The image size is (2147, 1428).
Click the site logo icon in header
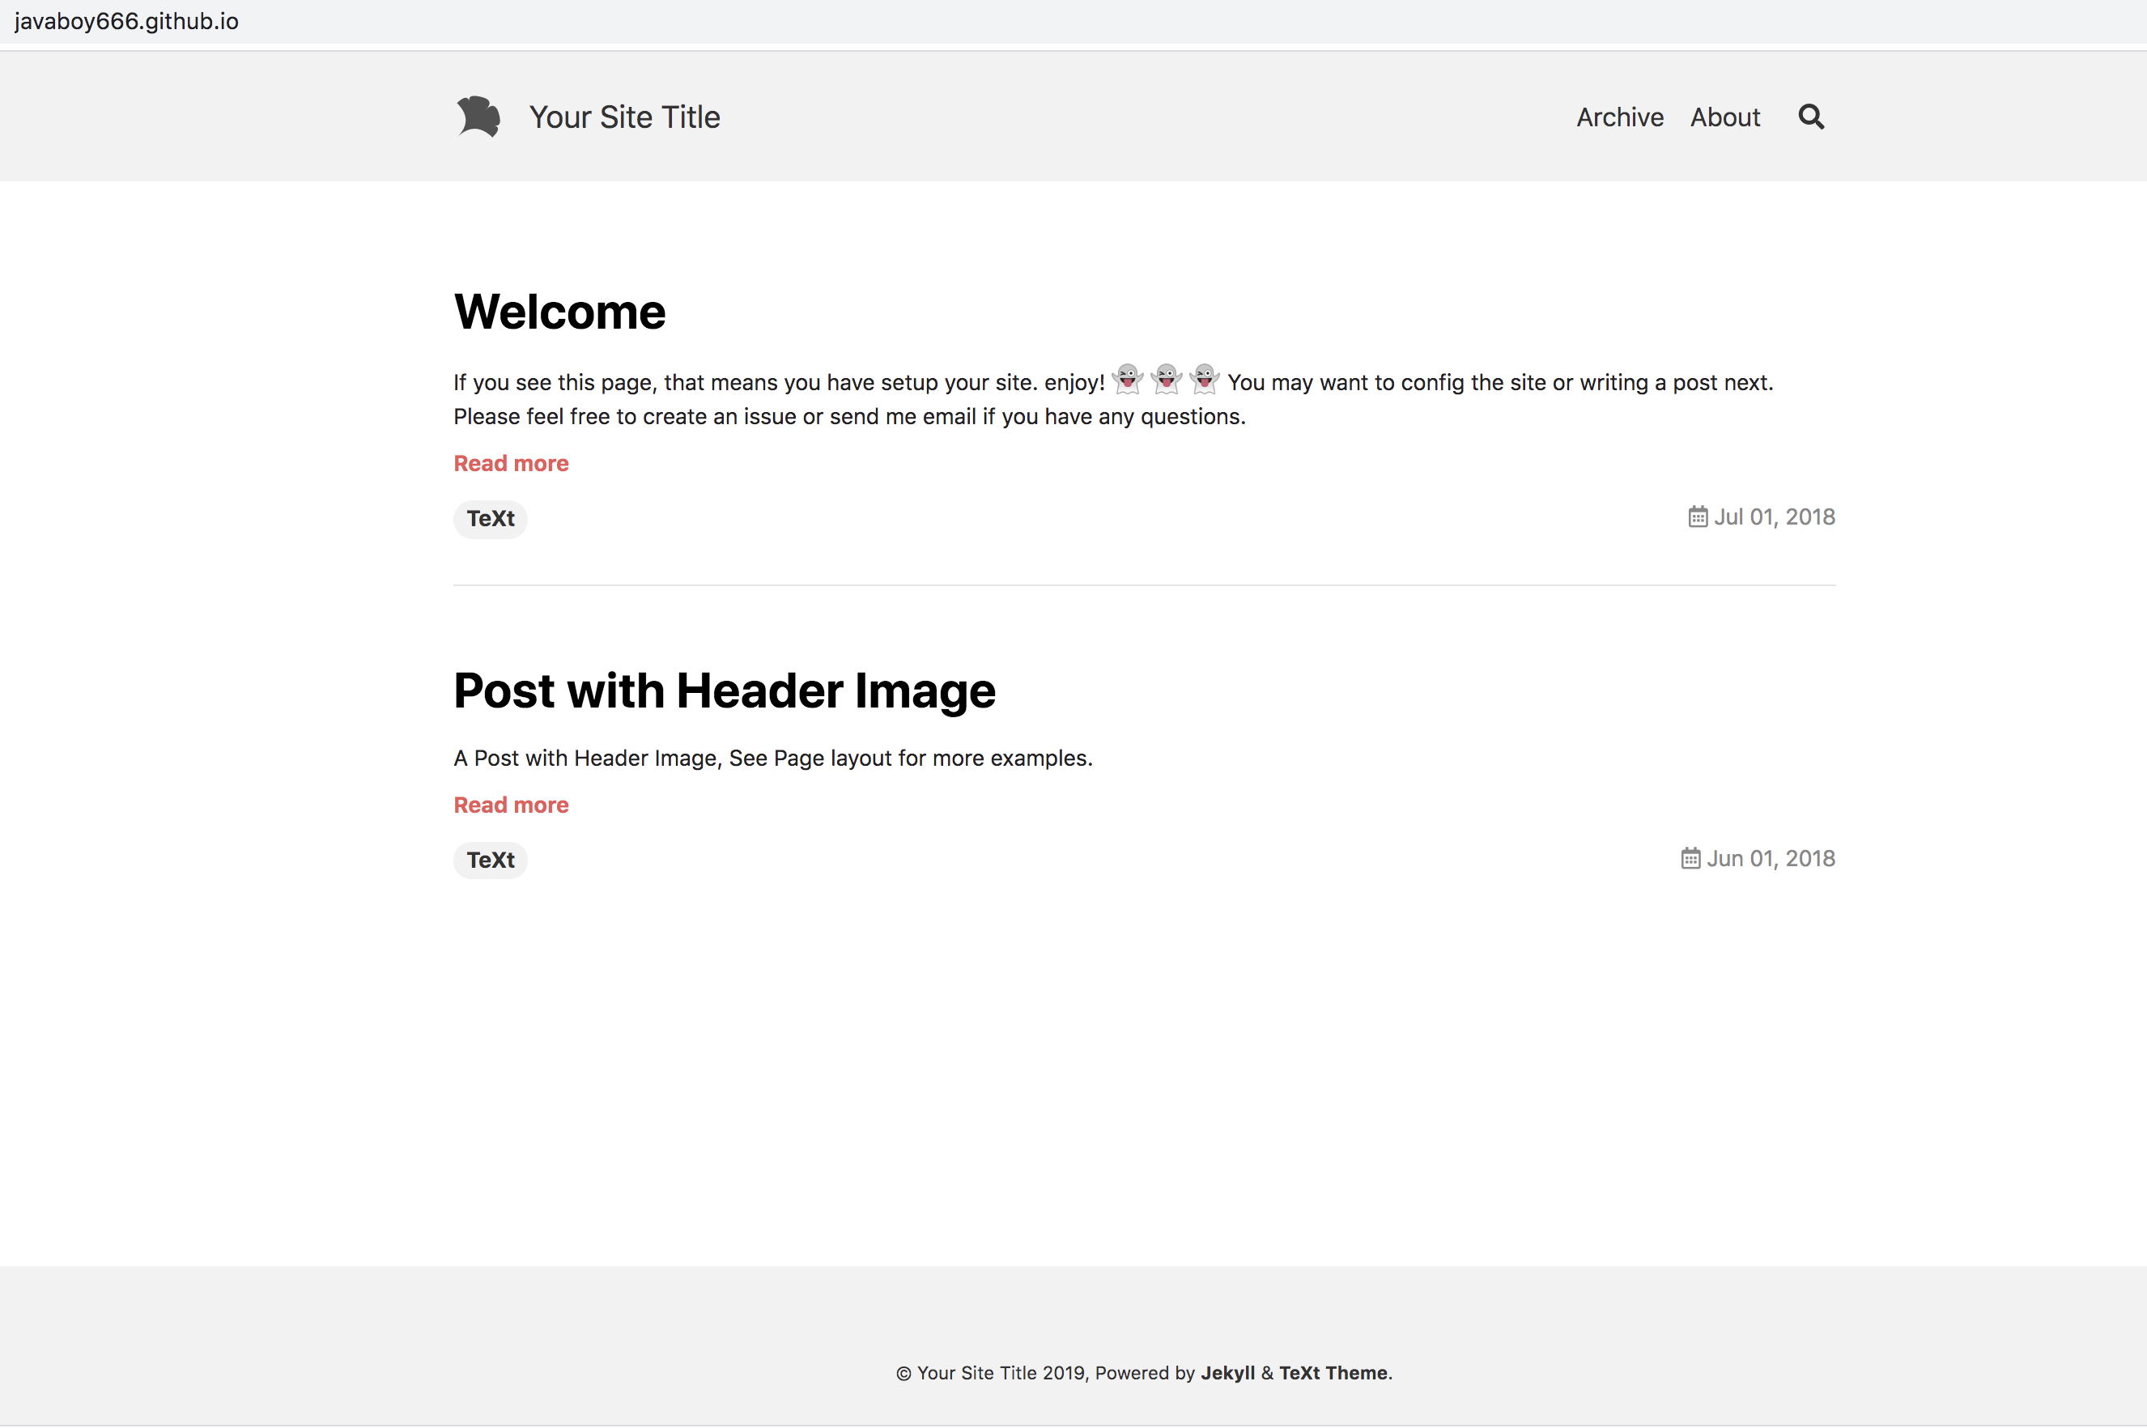[478, 117]
